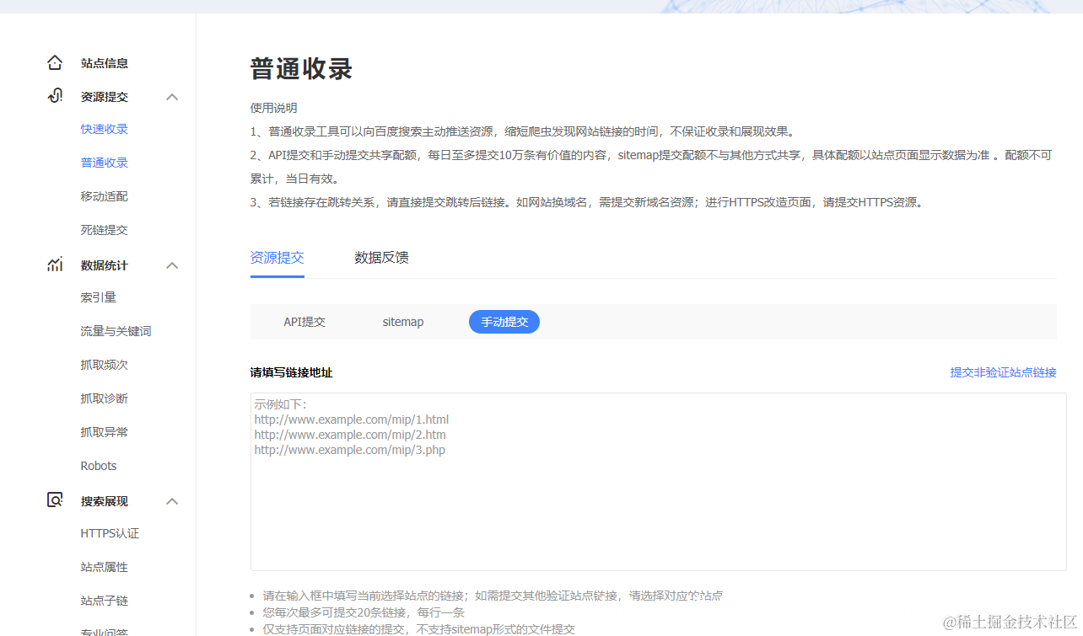This screenshot has width=1083, height=636.
Task: Open the HTTPS认证 page
Action: [109, 532]
